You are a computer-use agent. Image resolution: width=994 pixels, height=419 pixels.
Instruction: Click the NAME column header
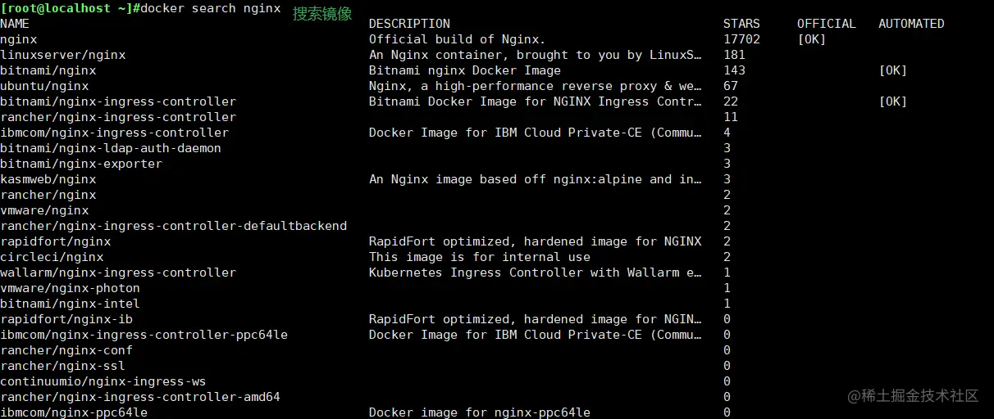[15, 24]
